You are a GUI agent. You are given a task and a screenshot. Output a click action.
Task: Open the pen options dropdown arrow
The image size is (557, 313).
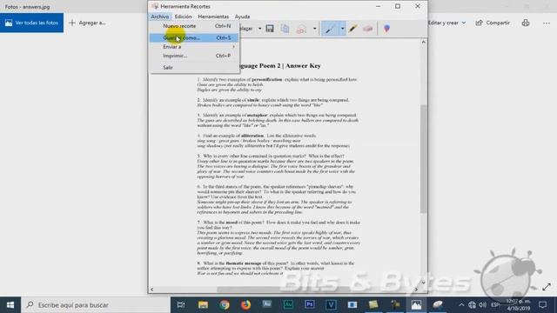pos(342,29)
